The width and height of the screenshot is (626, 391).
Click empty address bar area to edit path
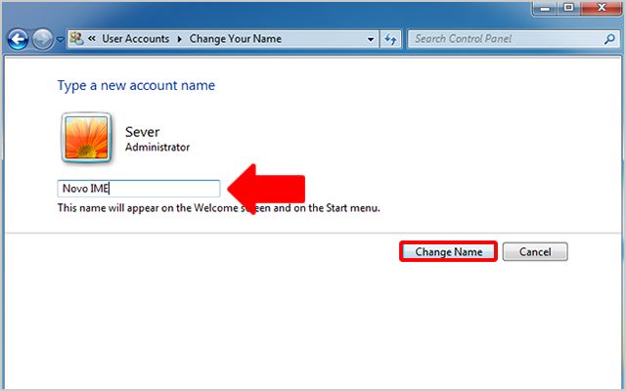pyautogui.click(x=323, y=39)
